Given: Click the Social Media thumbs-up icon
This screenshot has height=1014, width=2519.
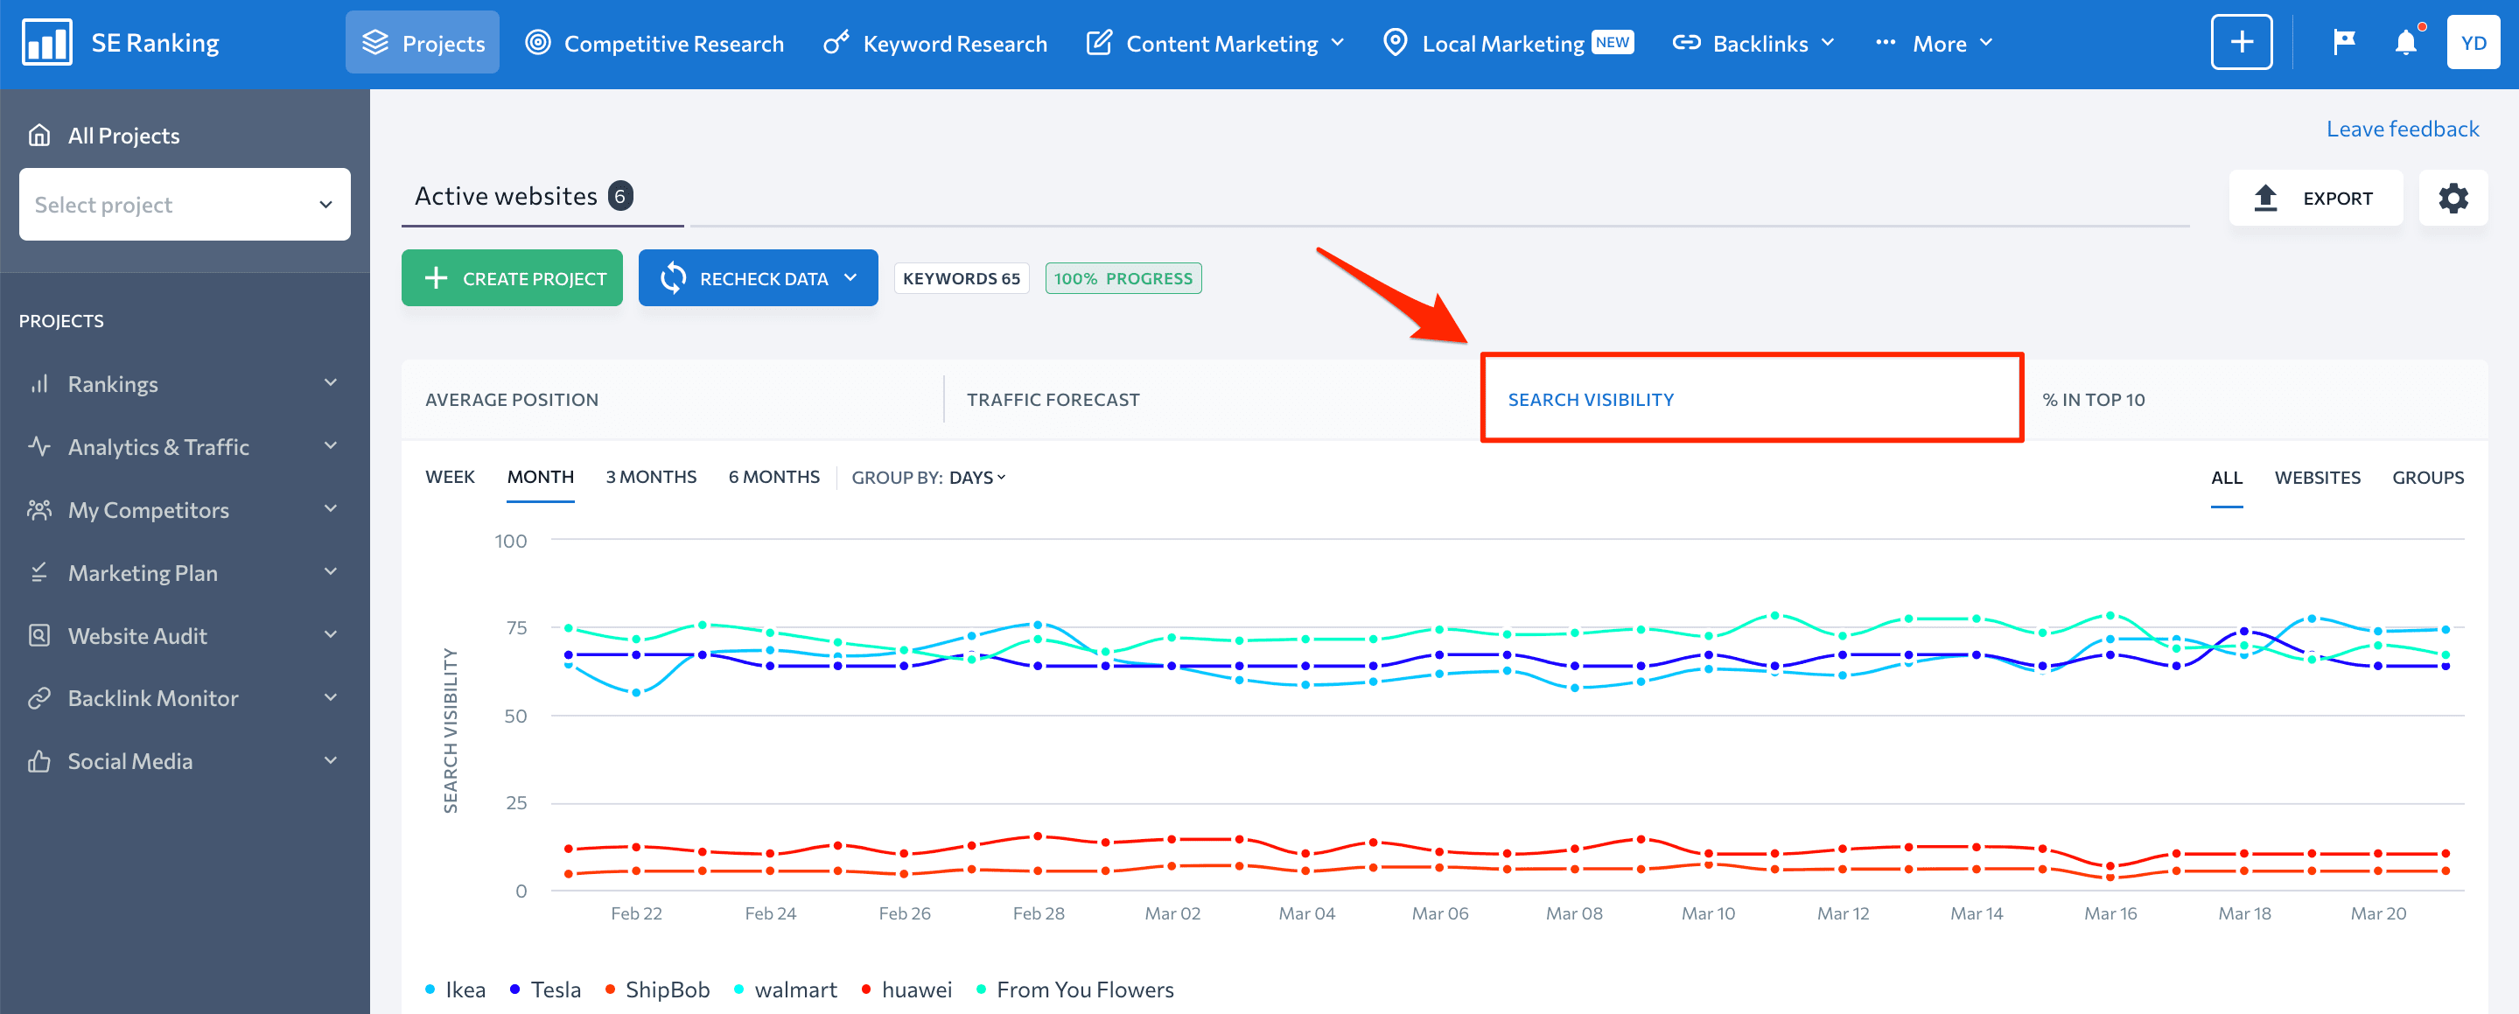Looking at the screenshot, I should 39,761.
